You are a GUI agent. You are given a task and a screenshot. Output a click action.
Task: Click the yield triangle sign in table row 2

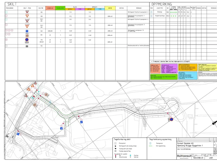click(x=27, y=16)
